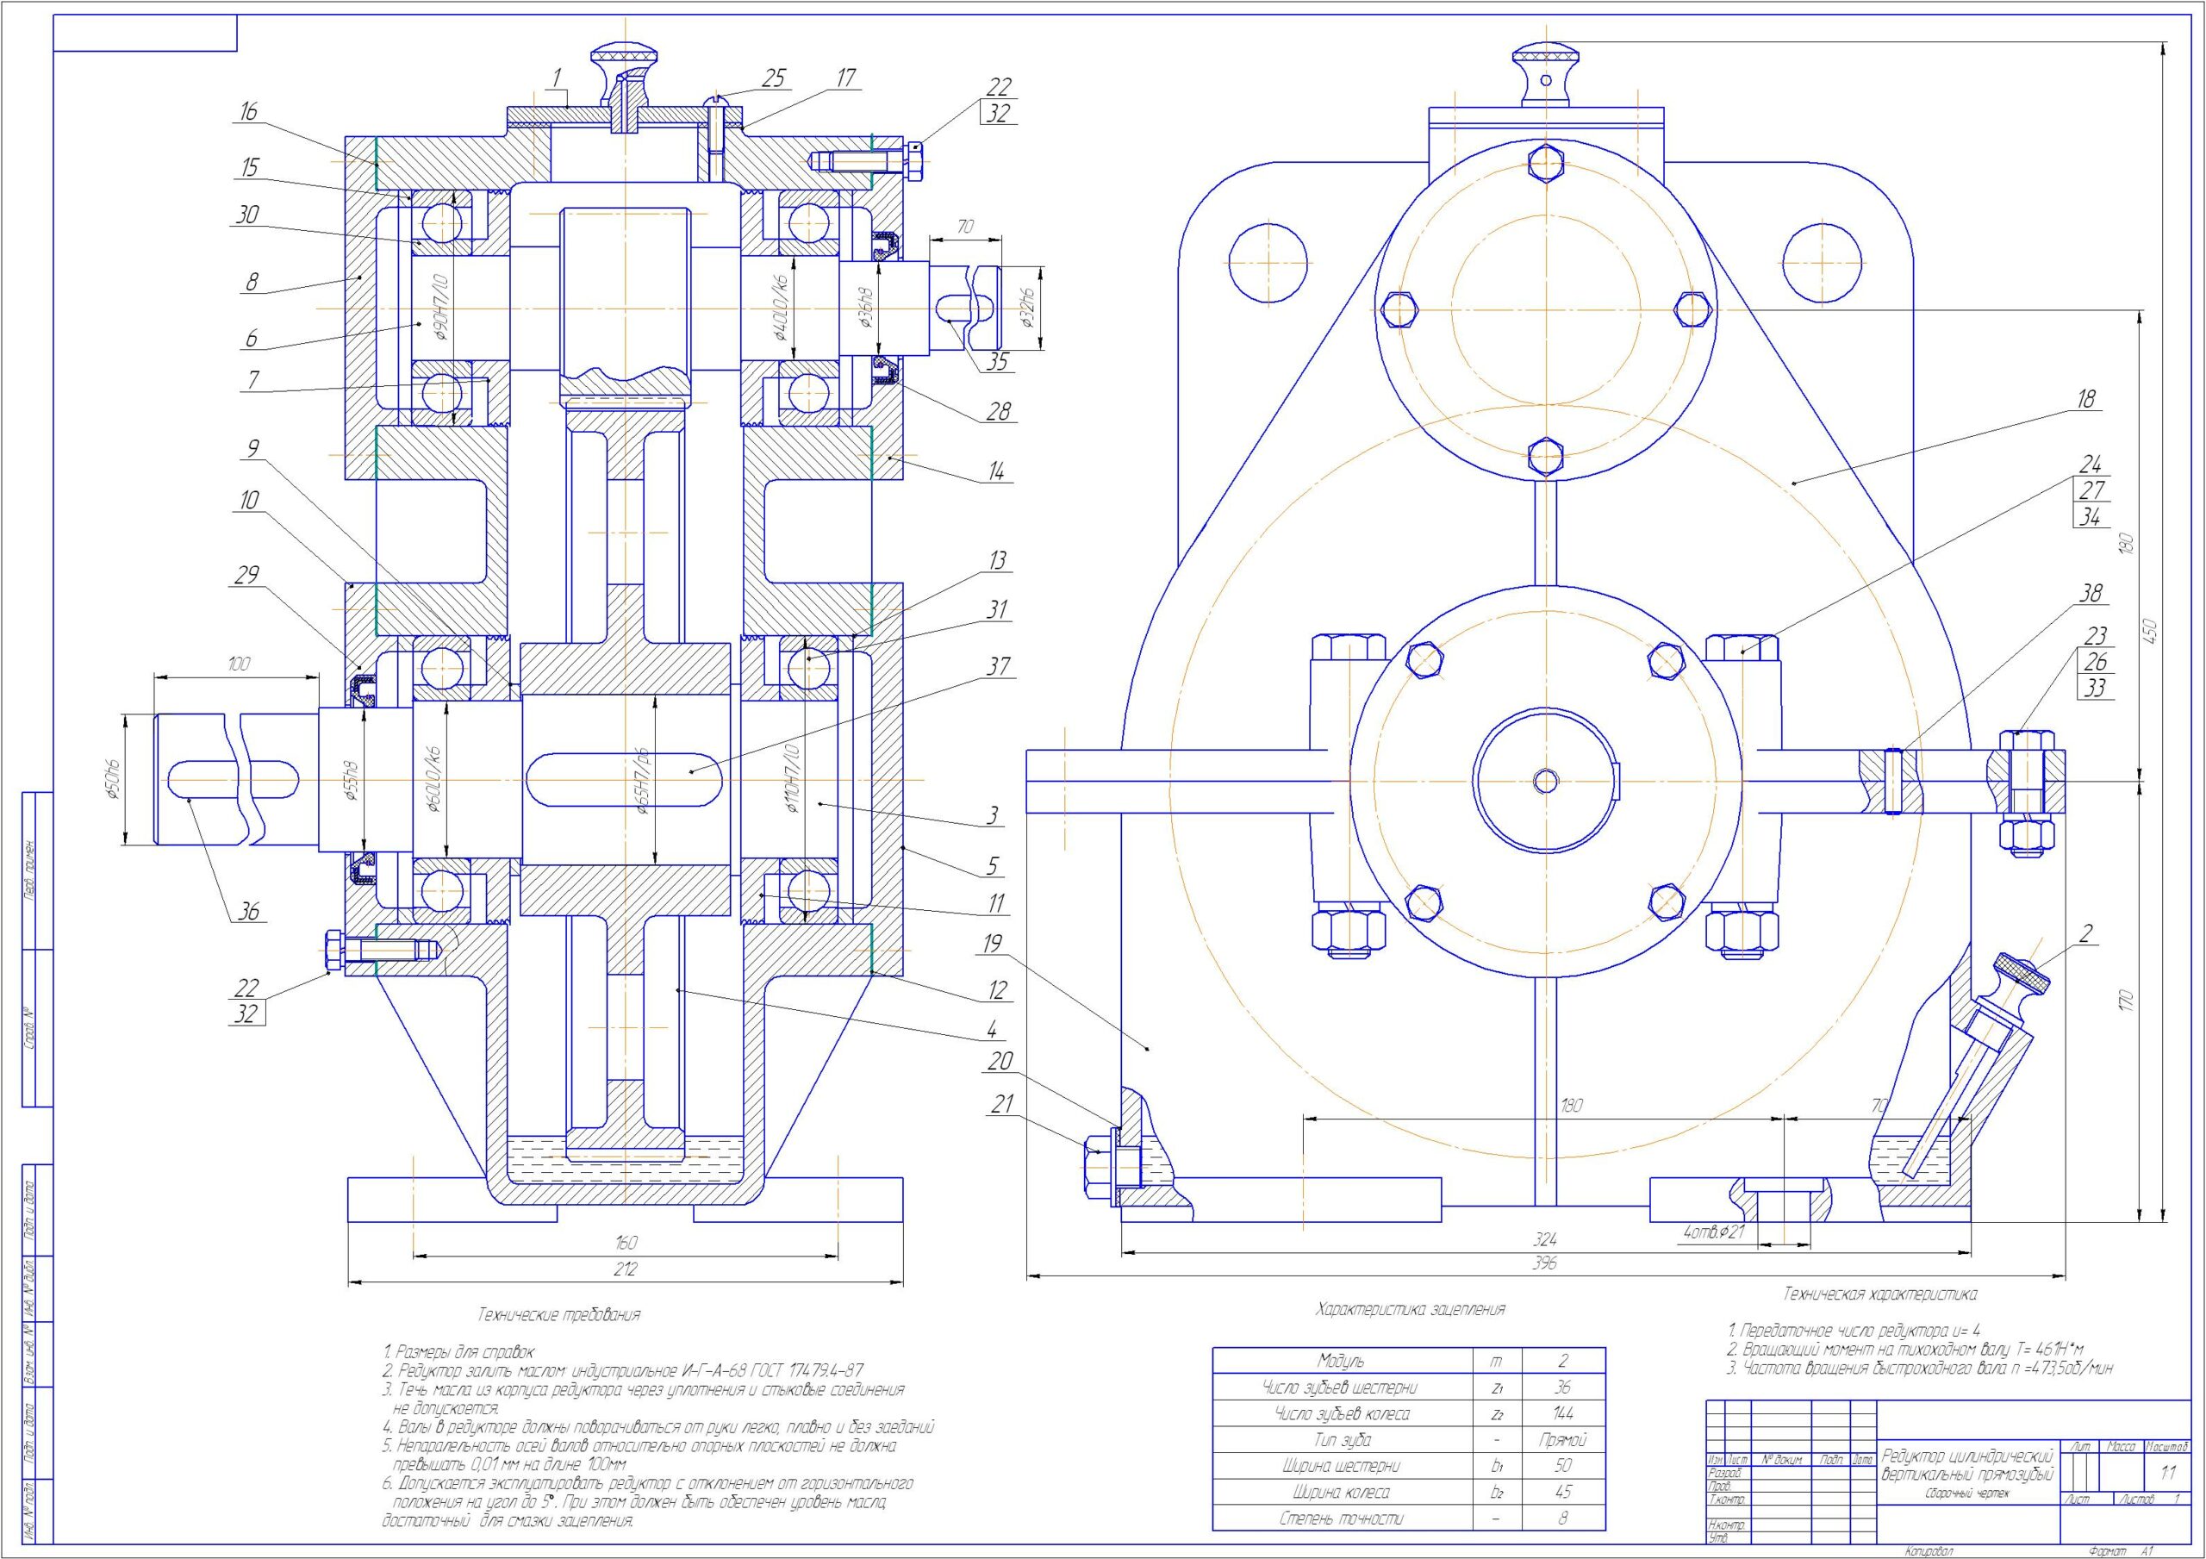The width and height of the screenshot is (2206, 1559).
Task: Click the 'Технические требования' heading
Action: (x=559, y=1314)
